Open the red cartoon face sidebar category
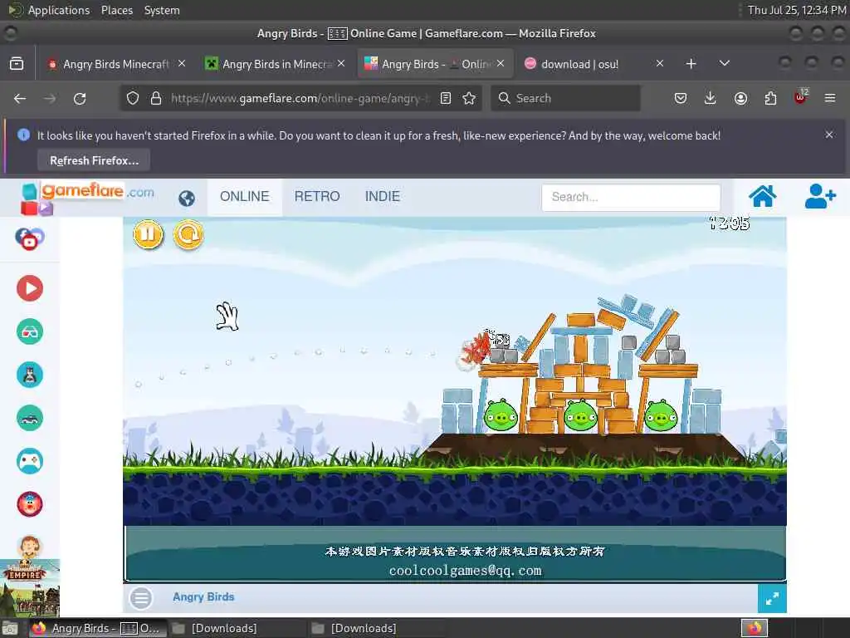 [x=30, y=504]
